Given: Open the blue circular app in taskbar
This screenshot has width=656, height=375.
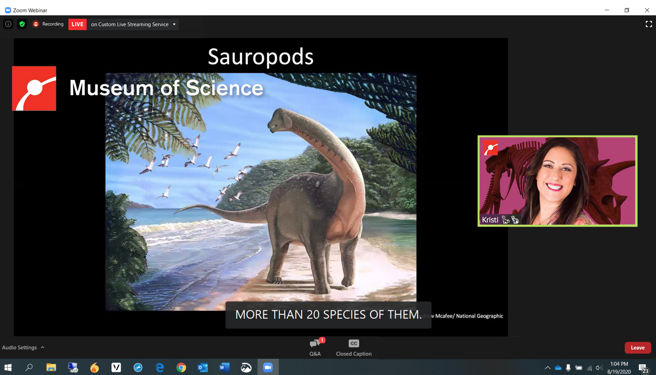Looking at the screenshot, I should coord(138,367).
